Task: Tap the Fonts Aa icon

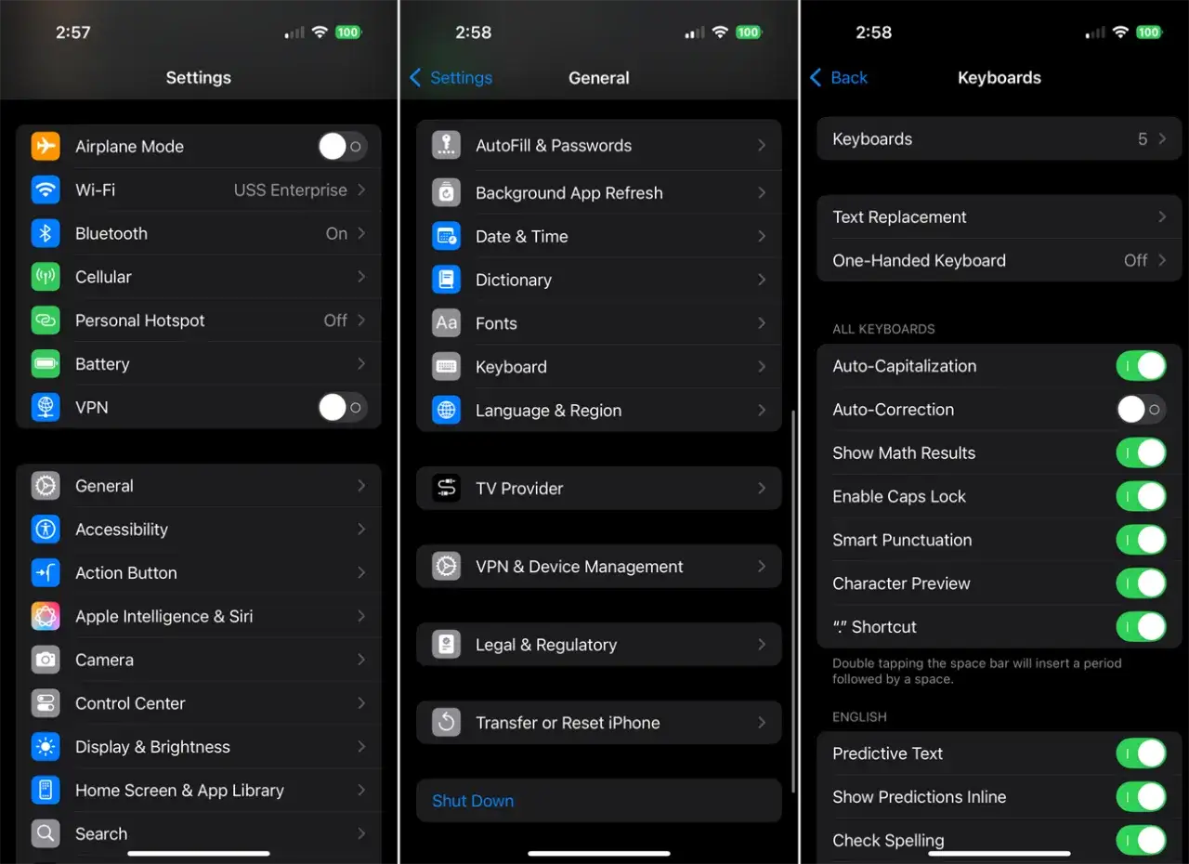Action: click(x=447, y=323)
